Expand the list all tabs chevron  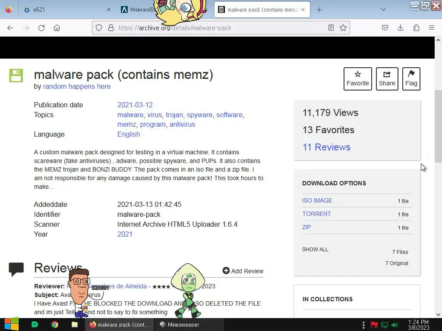click(383, 9)
